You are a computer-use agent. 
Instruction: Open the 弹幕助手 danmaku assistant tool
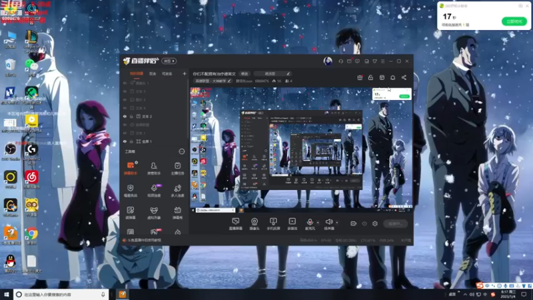tap(131, 169)
